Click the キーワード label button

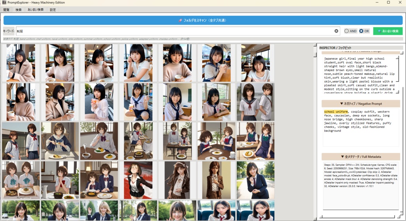[9, 31]
